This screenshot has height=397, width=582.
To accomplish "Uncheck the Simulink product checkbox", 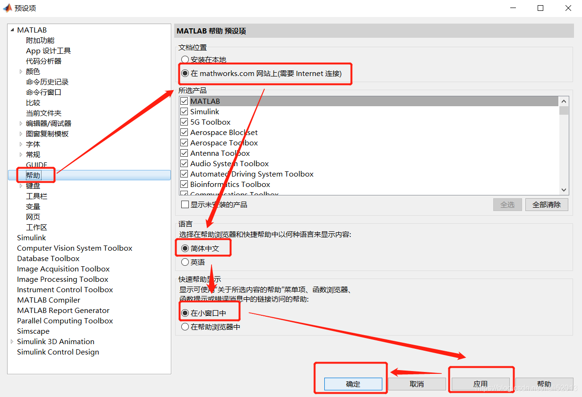I will tap(185, 111).
